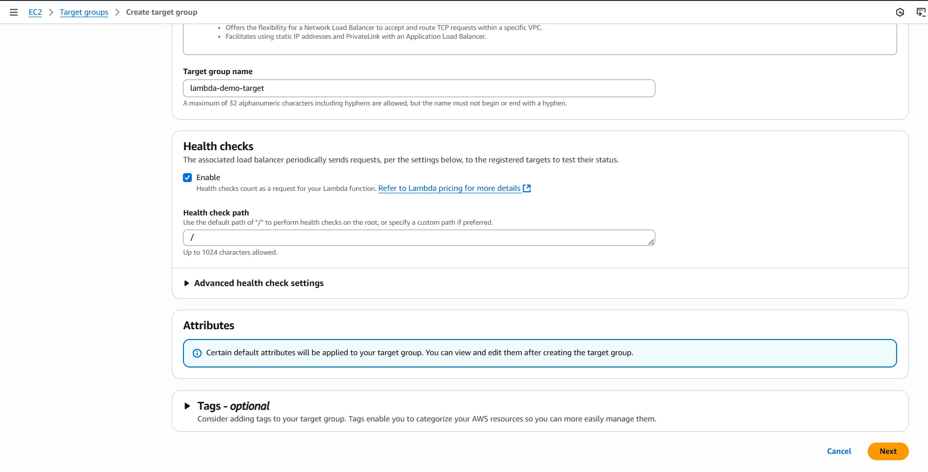Click the breadcrumb chevron after Target groups
This screenshot has height=472, width=928.
point(117,12)
